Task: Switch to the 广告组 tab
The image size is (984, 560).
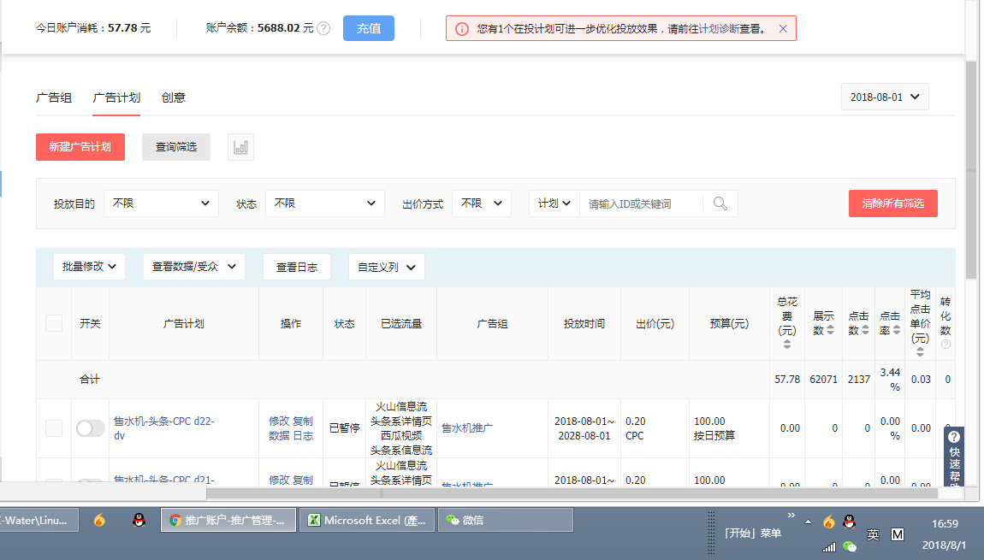Action: pos(54,97)
